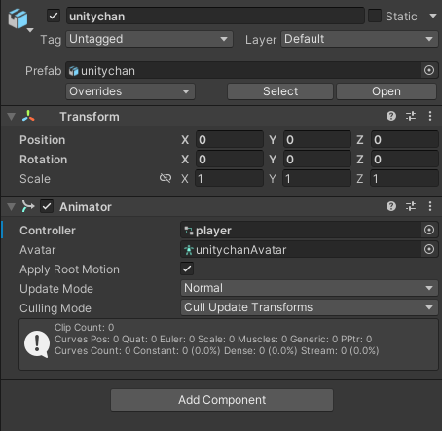
Task: Click the Position Z field
Action: point(405,140)
